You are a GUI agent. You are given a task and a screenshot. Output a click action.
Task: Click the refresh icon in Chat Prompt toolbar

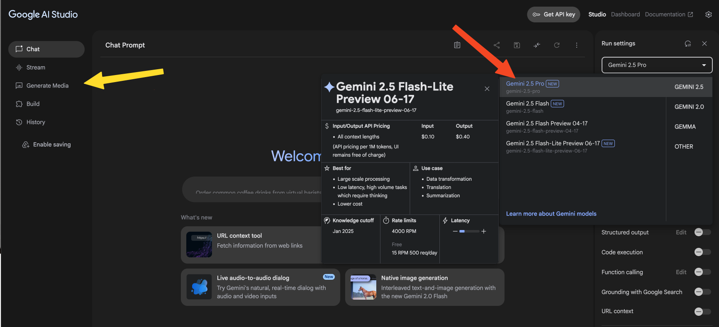557,45
